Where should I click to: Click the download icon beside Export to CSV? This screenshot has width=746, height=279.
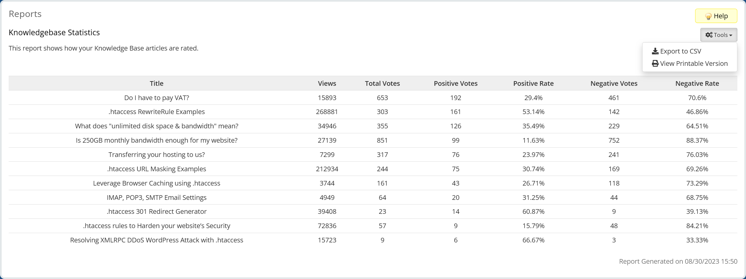(655, 51)
